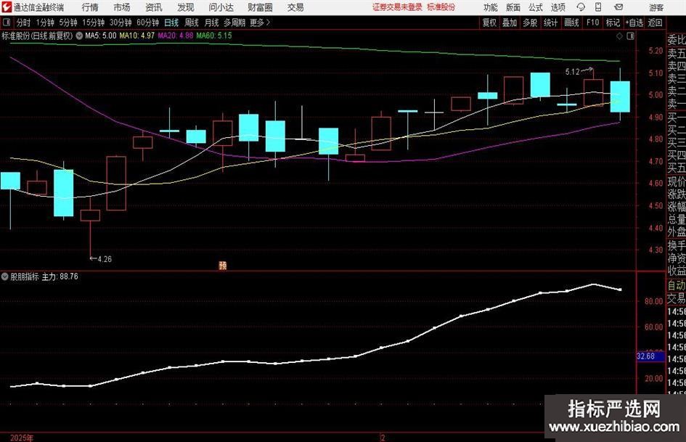Viewport: 686px width, 442px height.
Task: Click the 股朋指标 indicator name
Action: (25, 277)
